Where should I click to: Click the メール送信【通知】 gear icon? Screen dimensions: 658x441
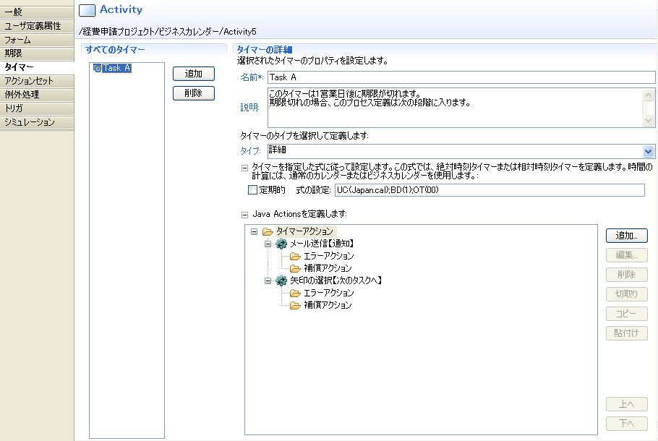281,244
